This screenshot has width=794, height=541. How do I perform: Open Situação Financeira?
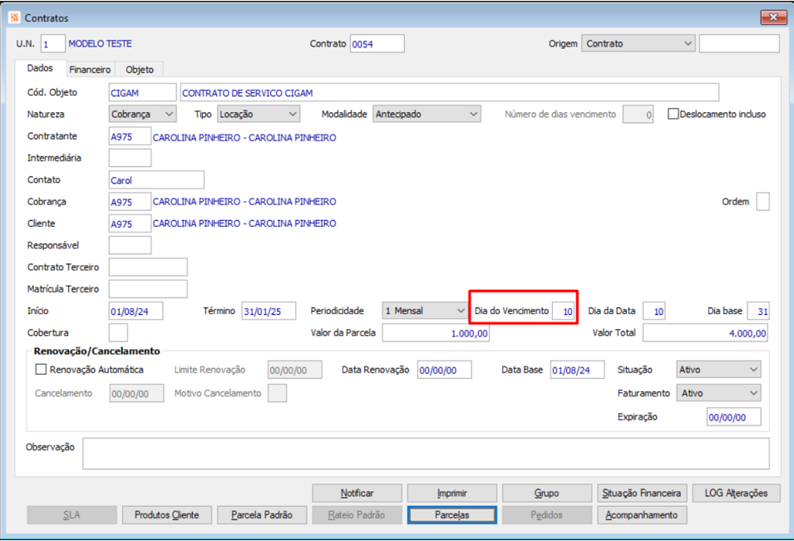641,494
